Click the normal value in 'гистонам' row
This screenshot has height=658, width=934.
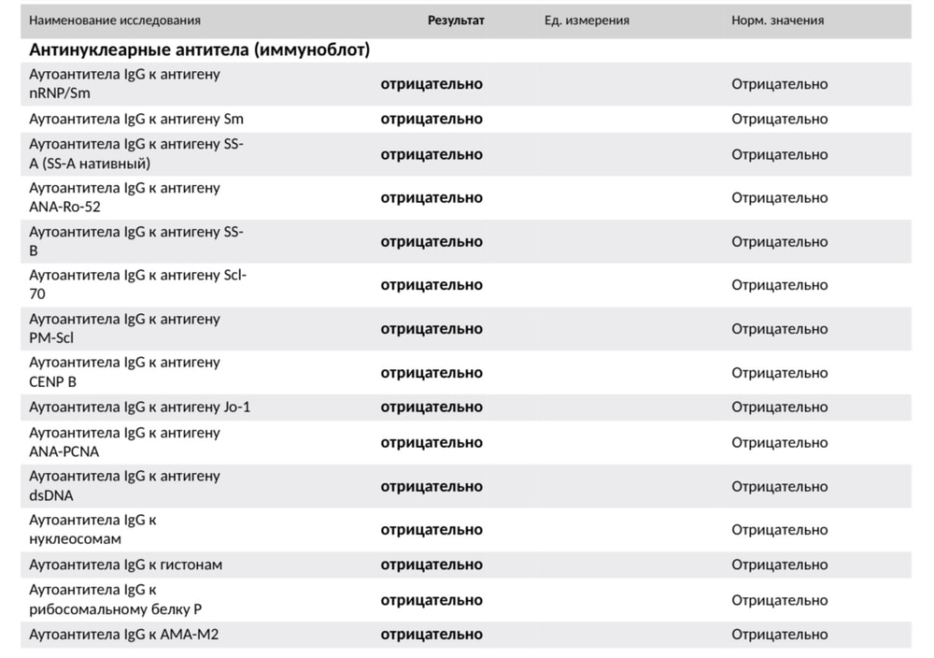click(779, 565)
